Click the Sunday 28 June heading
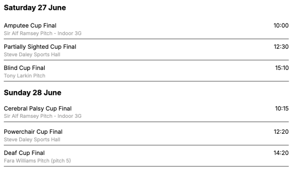296x177 pixels. point(32,92)
